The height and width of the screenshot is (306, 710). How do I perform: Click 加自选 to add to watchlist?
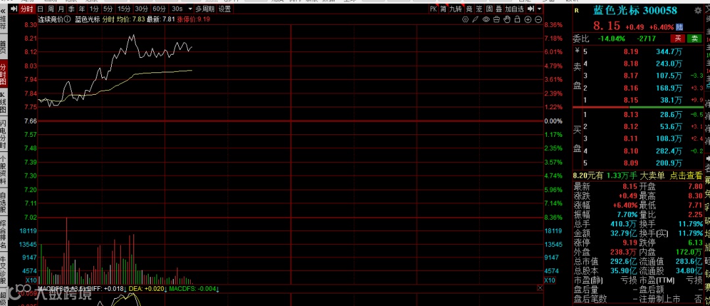click(515, 9)
